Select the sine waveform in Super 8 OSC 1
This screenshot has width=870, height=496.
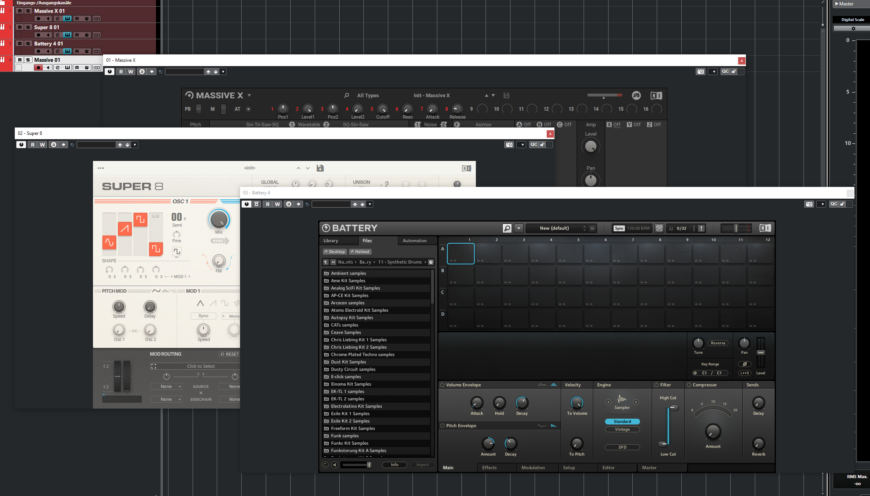tap(109, 242)
